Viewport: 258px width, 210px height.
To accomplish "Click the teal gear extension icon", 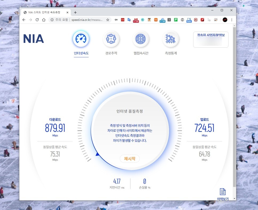I will coord(143,20).
